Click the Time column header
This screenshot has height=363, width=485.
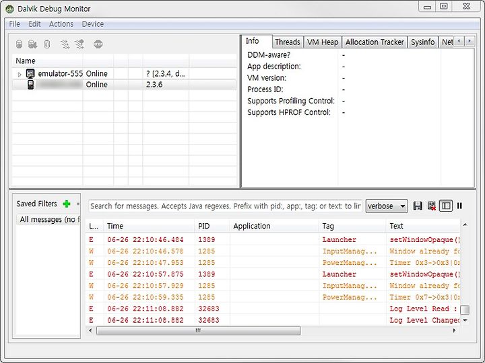click(x=150, y=227)
